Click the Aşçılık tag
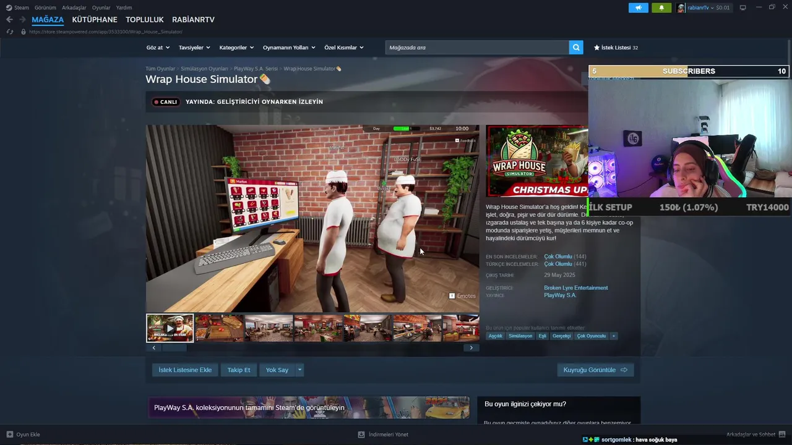Screen dimensions: 792x445 click(x=496, y=336)
